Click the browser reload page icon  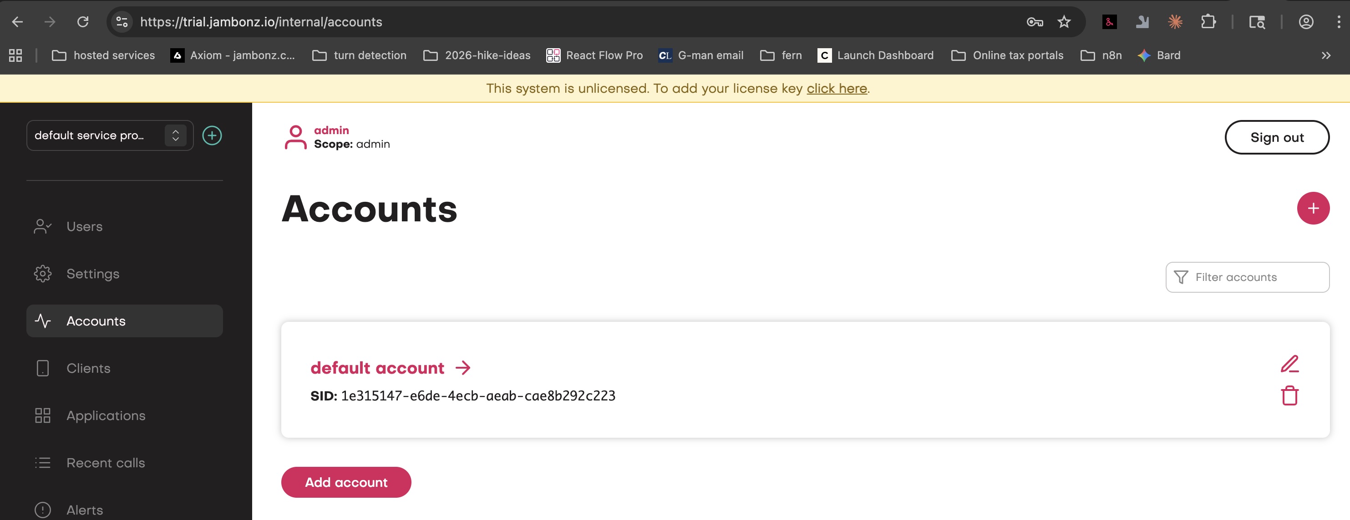tap(83, 22)
